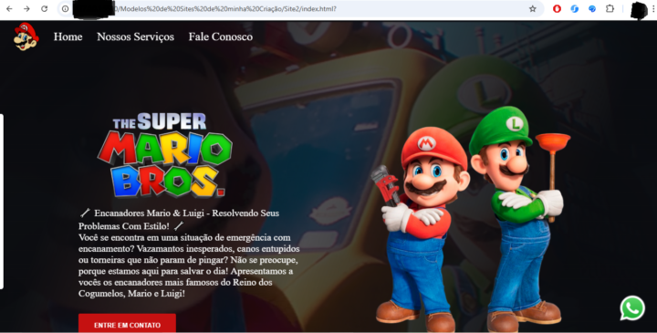This screenshot has width=657, height=333.
Task: Reload the page with the refresh icon
Action: click(45, 9)
